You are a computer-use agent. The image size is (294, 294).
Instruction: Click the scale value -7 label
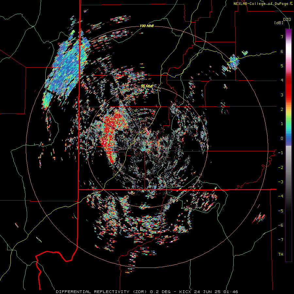pos(281,240)
